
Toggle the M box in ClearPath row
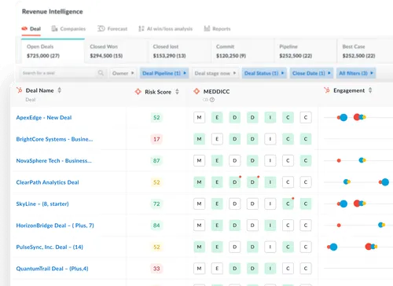pyautogui.click(x=199, y=182)
